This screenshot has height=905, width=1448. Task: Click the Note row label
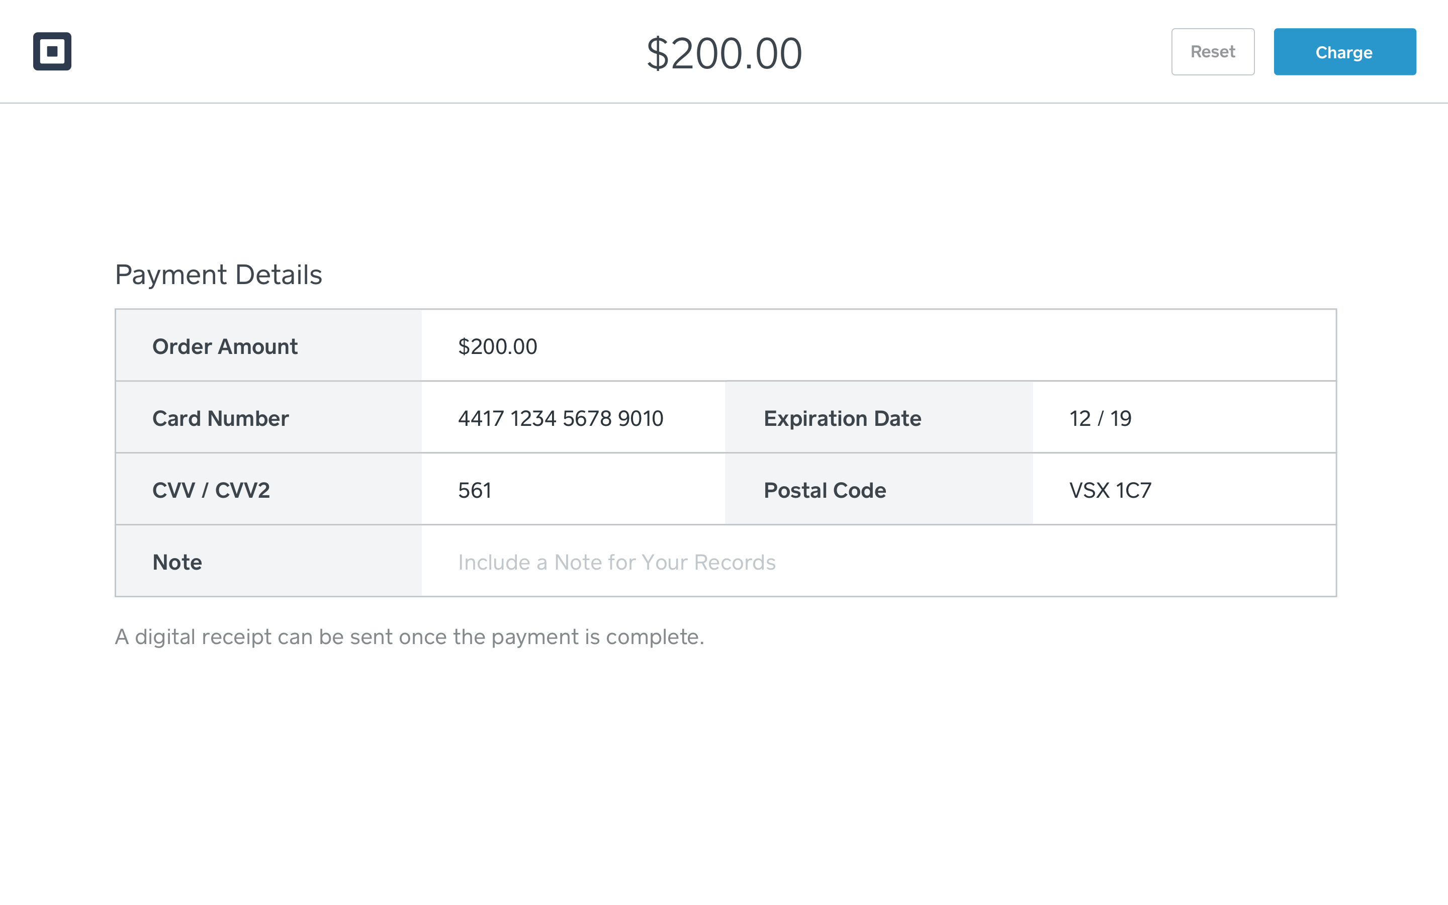177,562
